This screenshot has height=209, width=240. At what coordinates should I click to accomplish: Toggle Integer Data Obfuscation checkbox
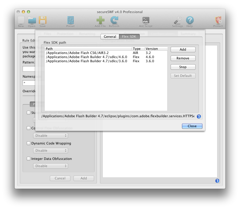(x=29, y=159)
